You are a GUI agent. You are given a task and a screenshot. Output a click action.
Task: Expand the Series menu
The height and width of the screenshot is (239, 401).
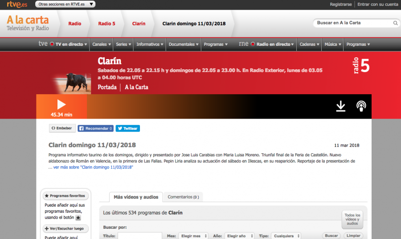(x=123, y=44)
